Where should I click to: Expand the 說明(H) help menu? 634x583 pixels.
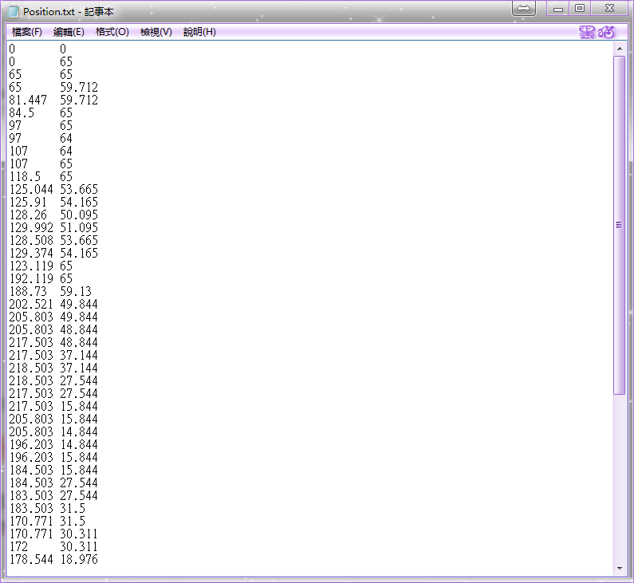199,32
